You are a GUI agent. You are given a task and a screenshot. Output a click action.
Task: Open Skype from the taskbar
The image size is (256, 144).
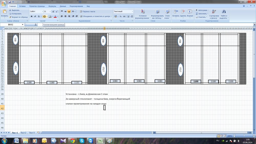[82, 141]
